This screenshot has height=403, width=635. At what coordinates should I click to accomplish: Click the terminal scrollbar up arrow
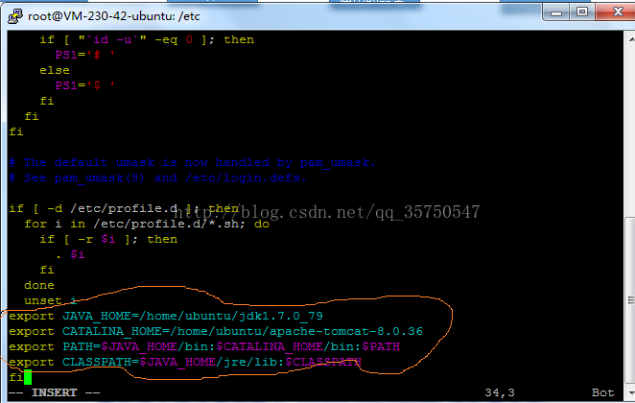click(631, 39)
